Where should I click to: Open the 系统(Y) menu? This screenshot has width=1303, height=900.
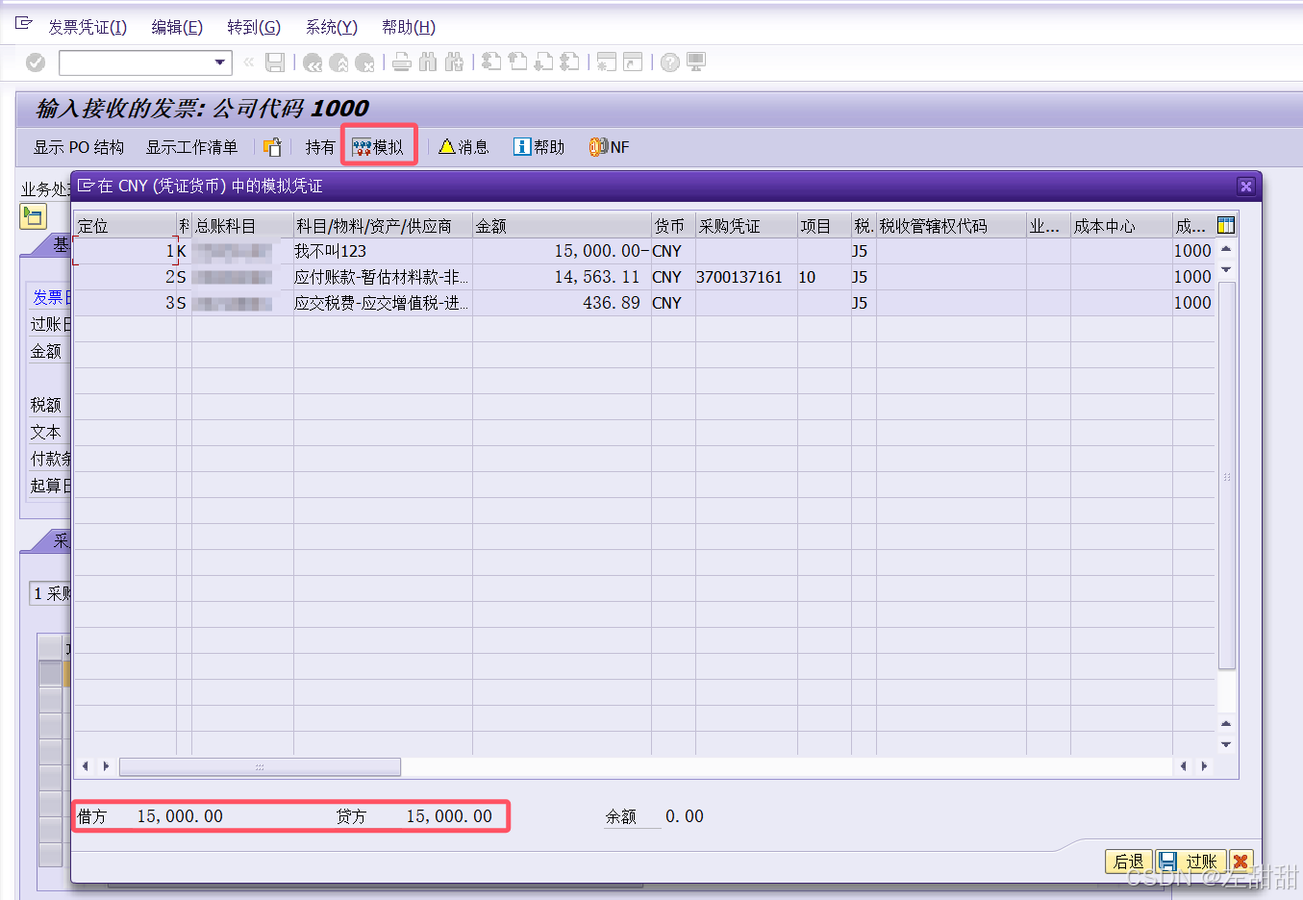331,27
